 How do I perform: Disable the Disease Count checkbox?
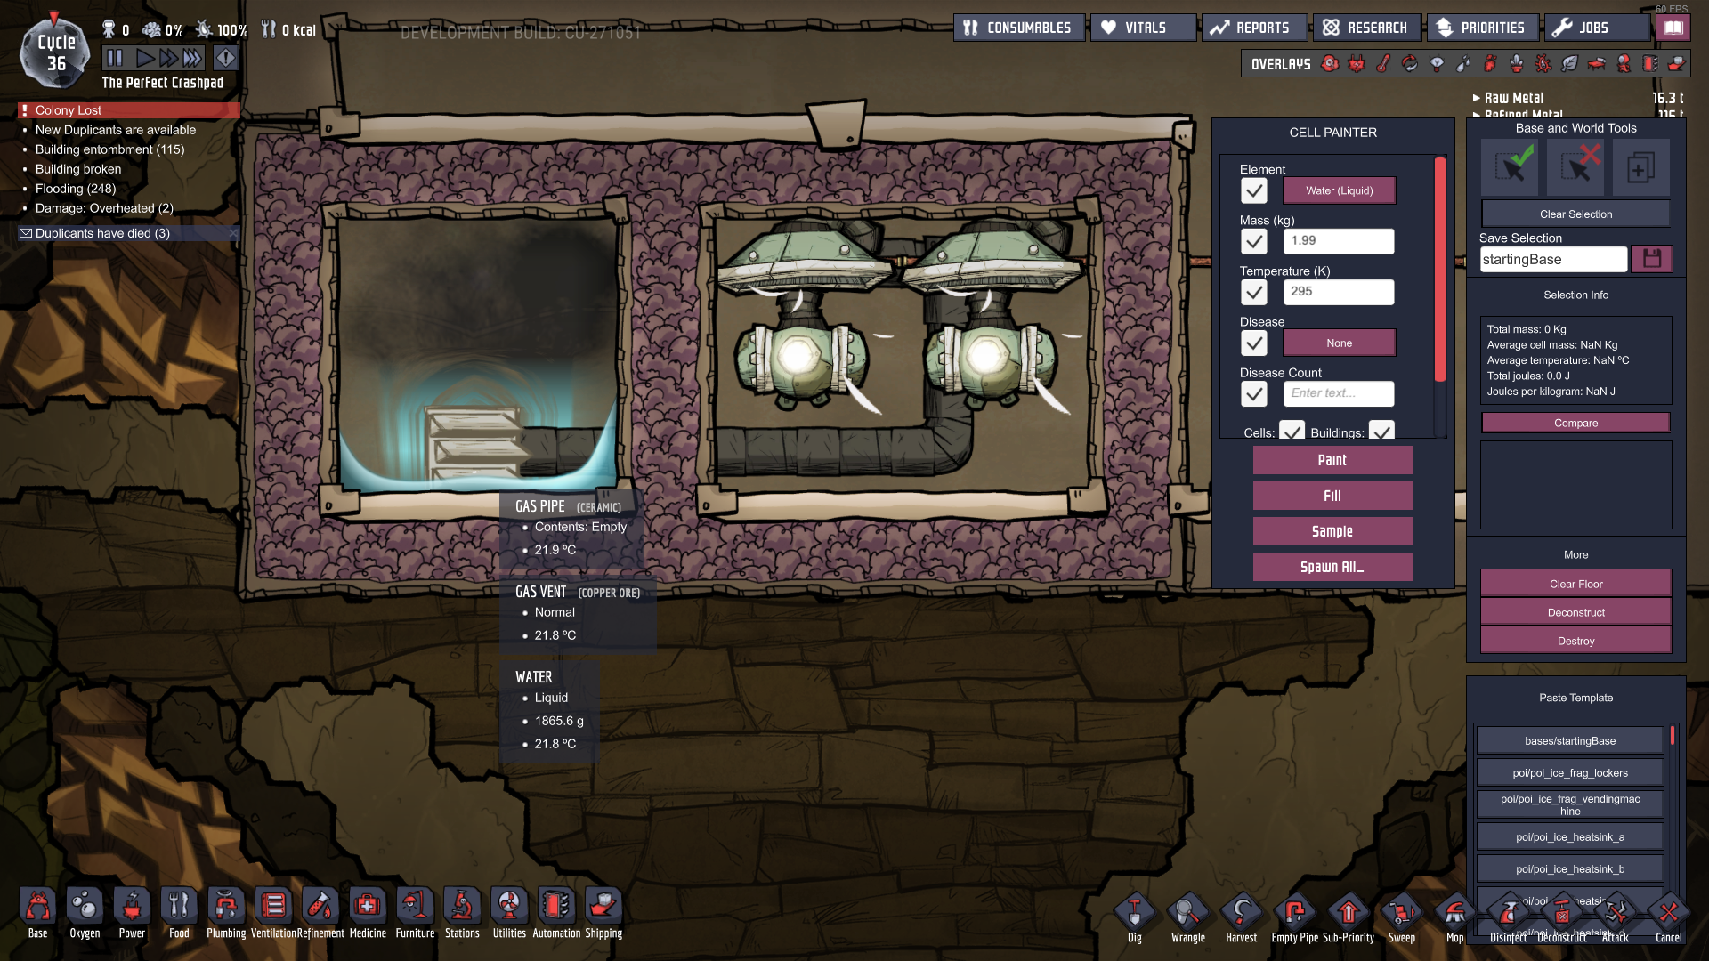point(1253,393)
